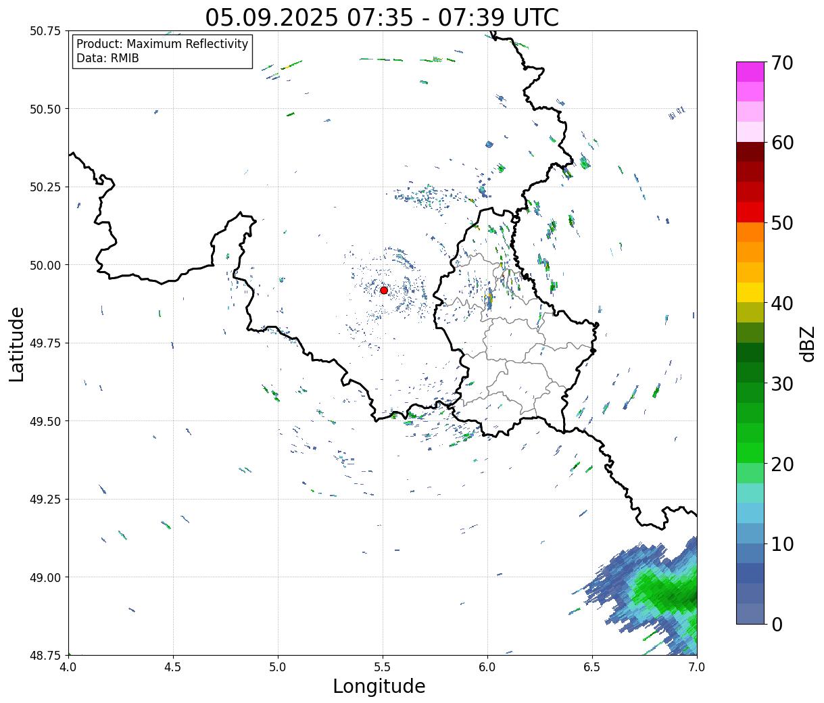
Task: Click latitude tick label 49.25
Action: [x=45, y=500]
